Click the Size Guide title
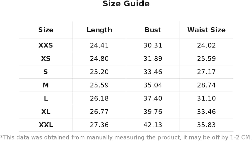 click(126, 4)
